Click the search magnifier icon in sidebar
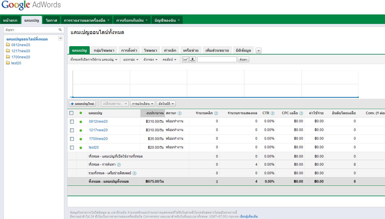 pyautogui.click(x=60, y=30)
